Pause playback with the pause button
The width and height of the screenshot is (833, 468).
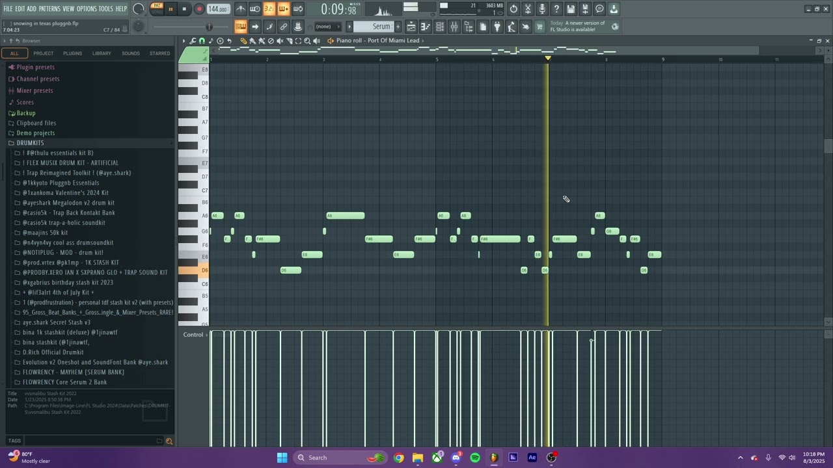point(171,9)
